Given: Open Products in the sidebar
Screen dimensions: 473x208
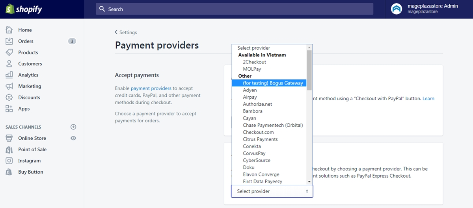Looking at the screenshot, I should point(28,52).
